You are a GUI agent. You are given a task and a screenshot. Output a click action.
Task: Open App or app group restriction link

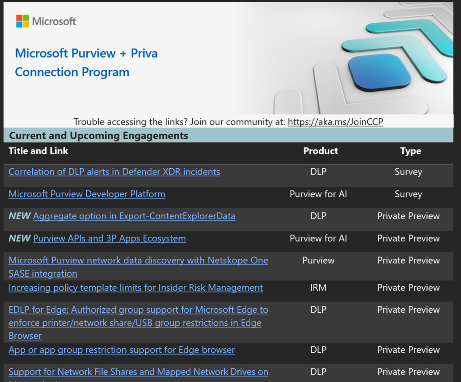point(122,350)
